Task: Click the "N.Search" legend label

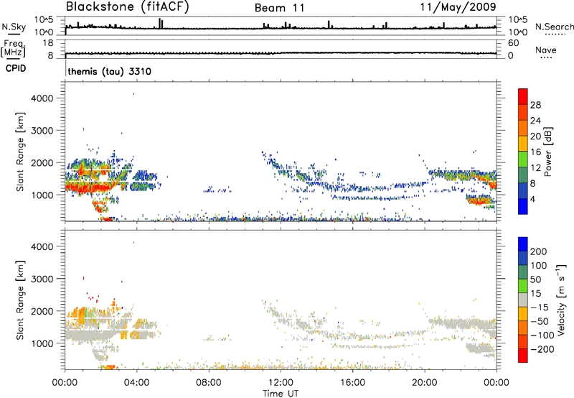Action: (554, 27)
